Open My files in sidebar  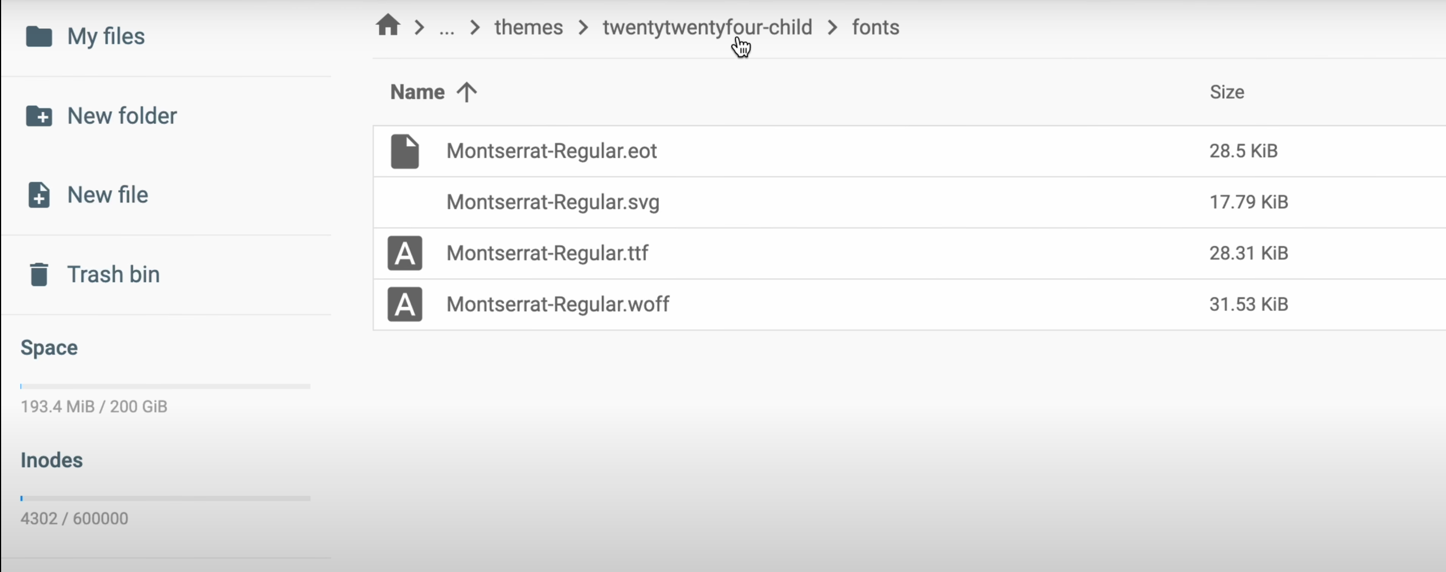[106, 37]
